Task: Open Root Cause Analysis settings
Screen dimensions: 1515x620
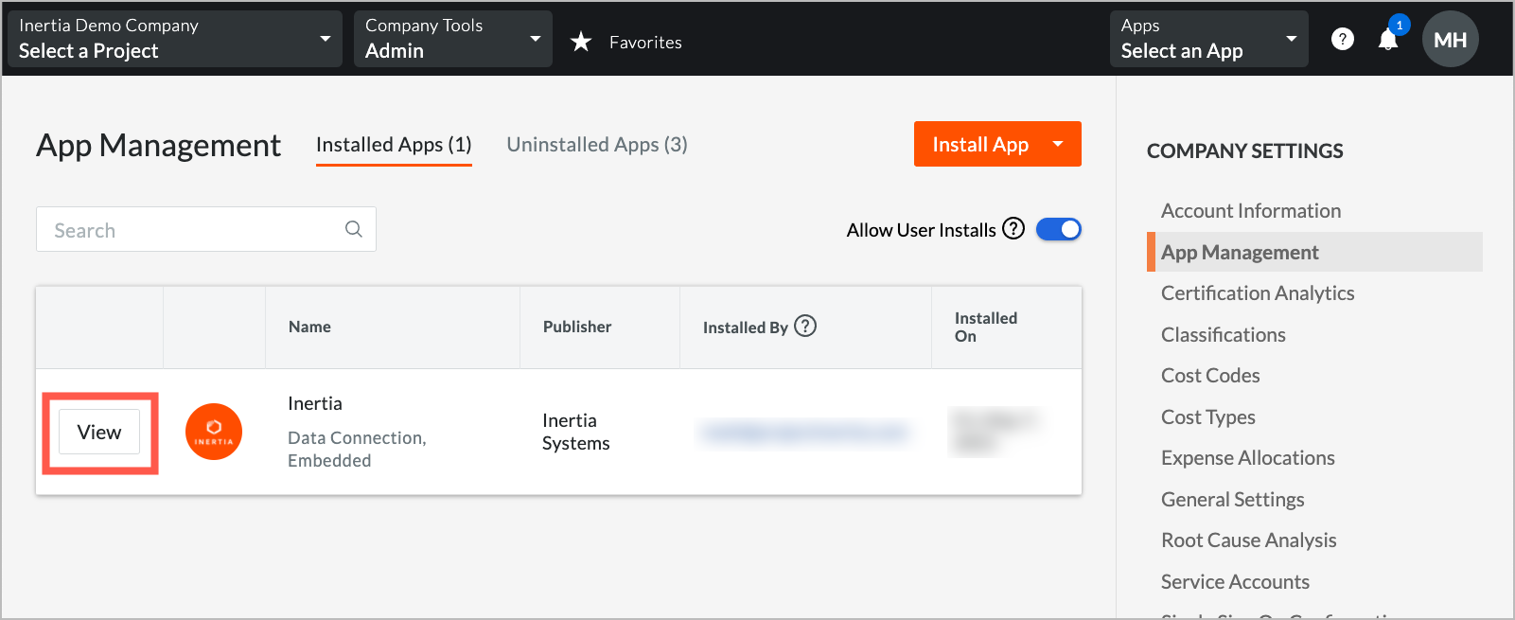Action: (1249, 540)
